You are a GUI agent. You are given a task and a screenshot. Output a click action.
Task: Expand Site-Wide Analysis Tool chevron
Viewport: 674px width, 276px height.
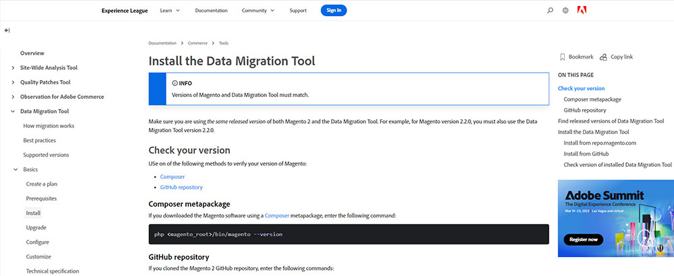(13, 68)
